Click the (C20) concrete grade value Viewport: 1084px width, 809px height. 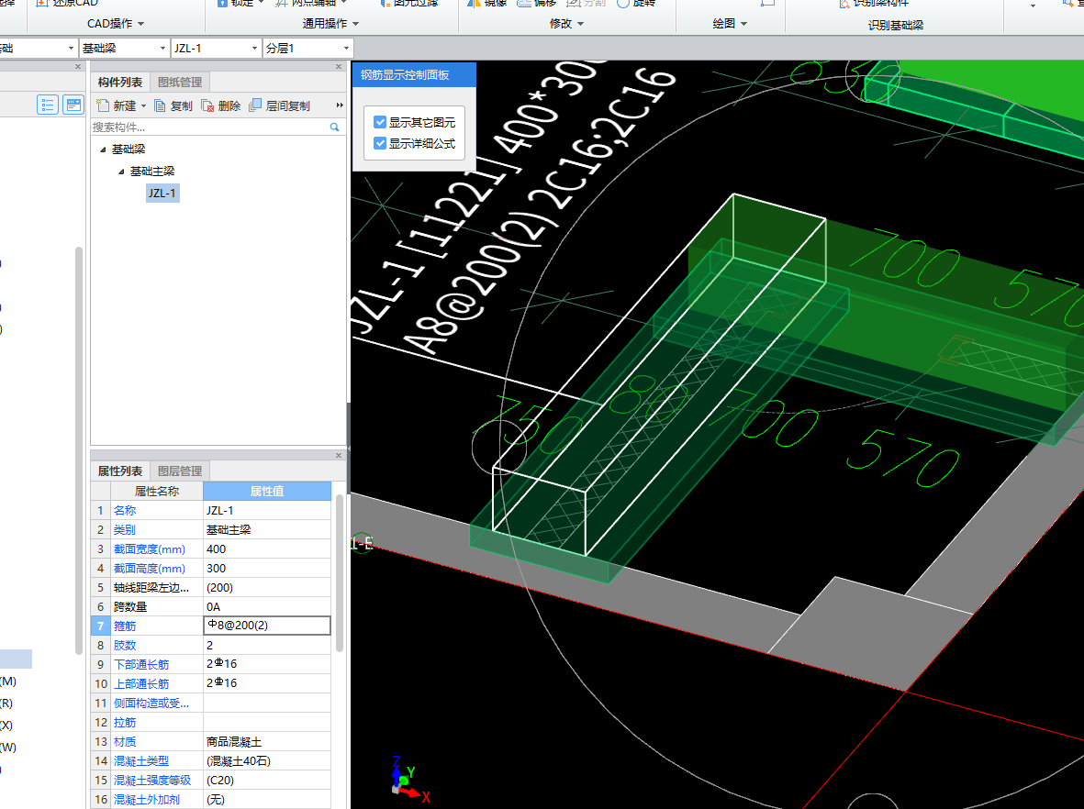267,780
